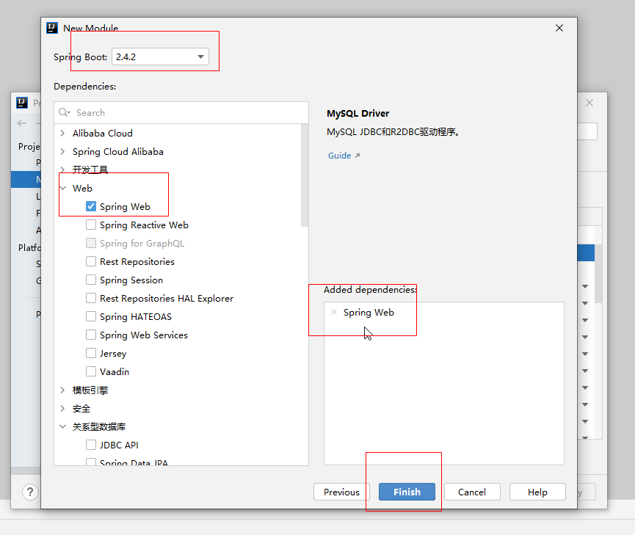635x535 pixels.
Task: Expand the 开发工具 category
Action: [x=62, y=170]
